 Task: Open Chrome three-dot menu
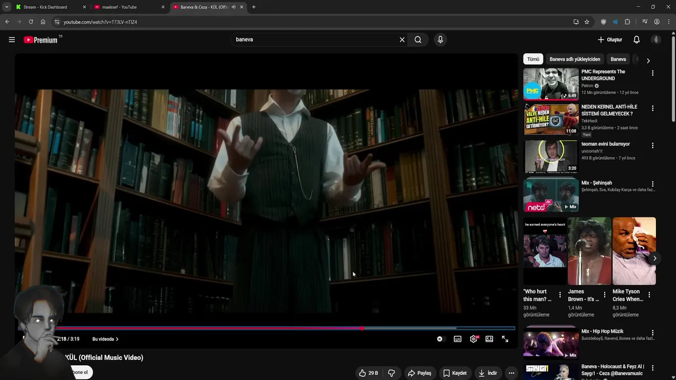[669, 22]
